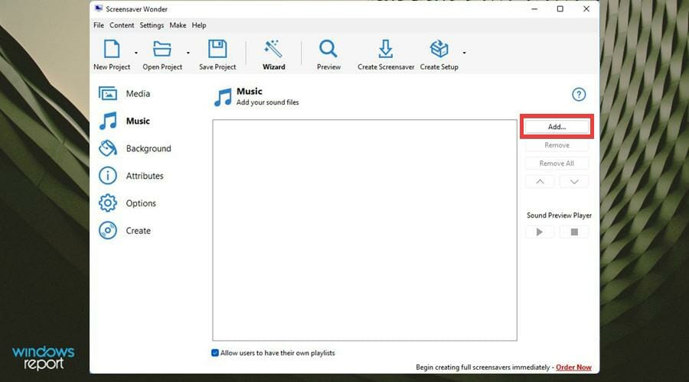The width and height of the screenshot is (689, 382).
Task: Play sound in Sound Preview Player
Action: (x=540, y=231)
